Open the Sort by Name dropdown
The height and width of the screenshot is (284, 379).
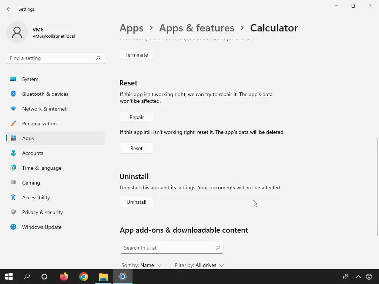point(141,265)
